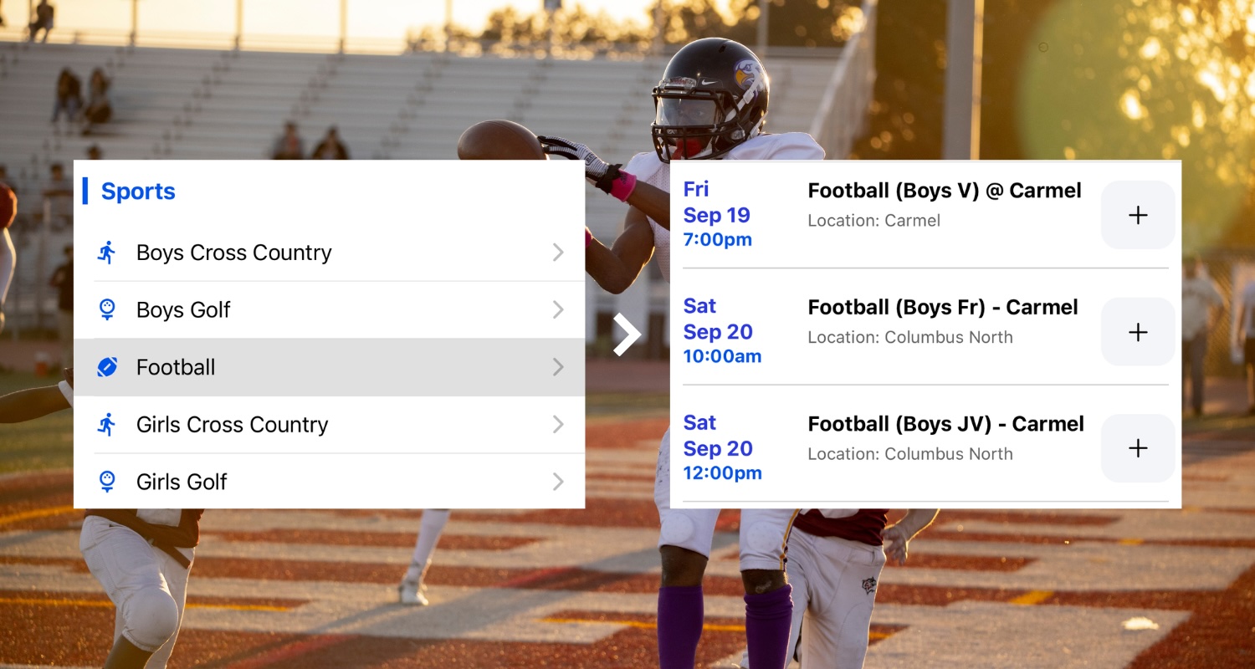1255x669 pixels.
Task: Click the Boys Golf ball icon
Action: click(106, 310)
